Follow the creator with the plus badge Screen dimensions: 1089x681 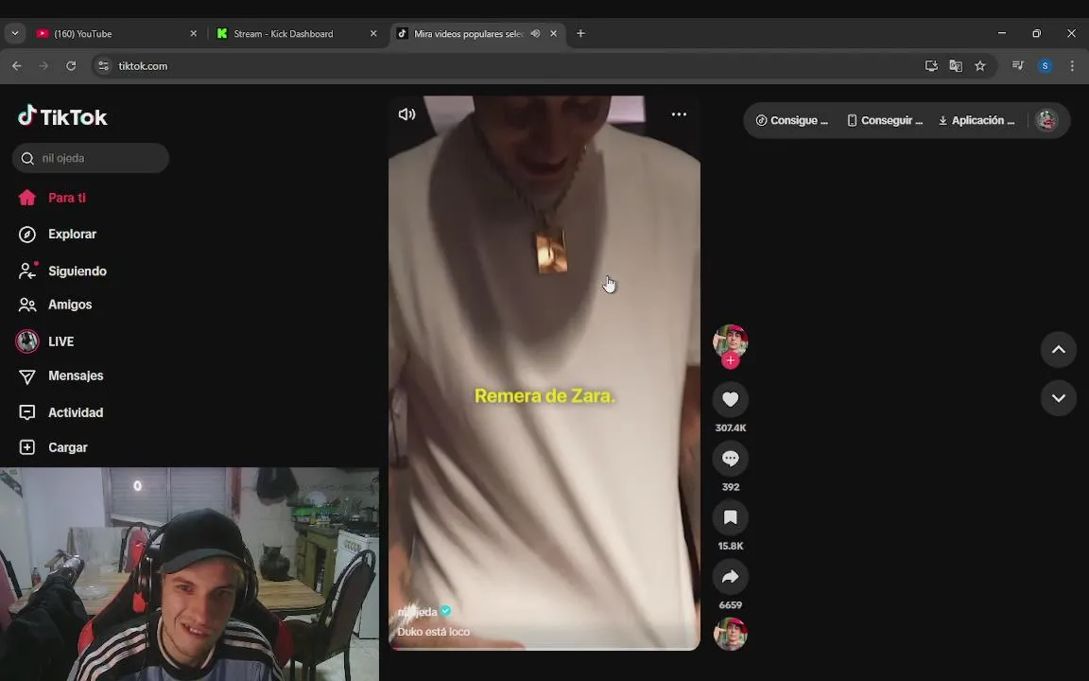[730, 360]
